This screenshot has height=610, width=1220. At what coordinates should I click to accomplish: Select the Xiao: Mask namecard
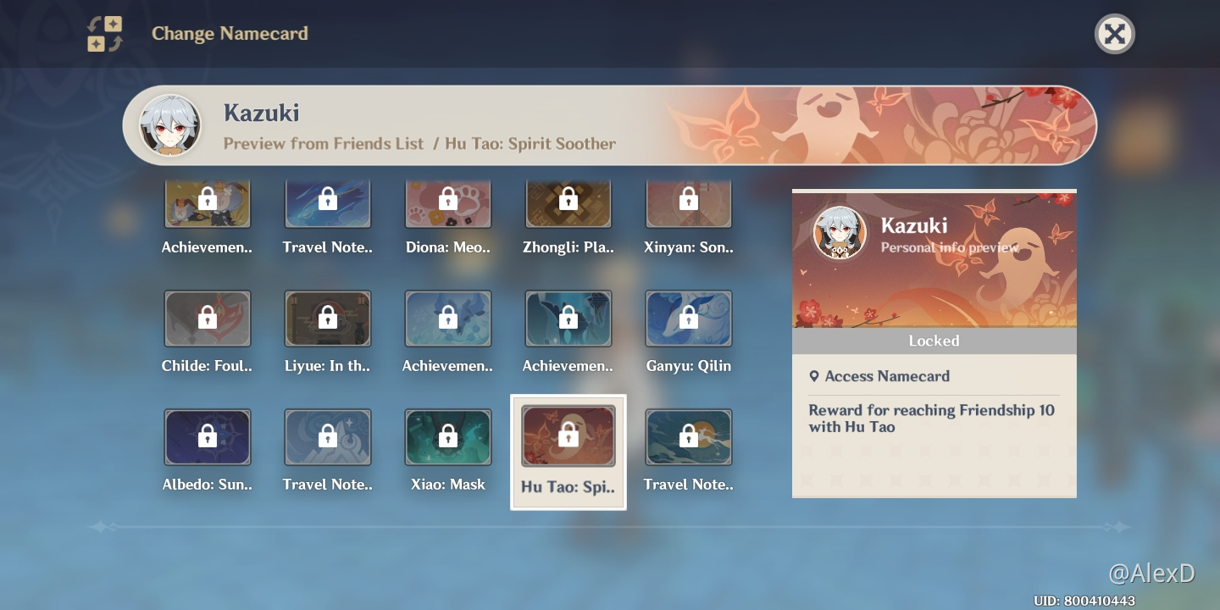(x=447, y=438)
